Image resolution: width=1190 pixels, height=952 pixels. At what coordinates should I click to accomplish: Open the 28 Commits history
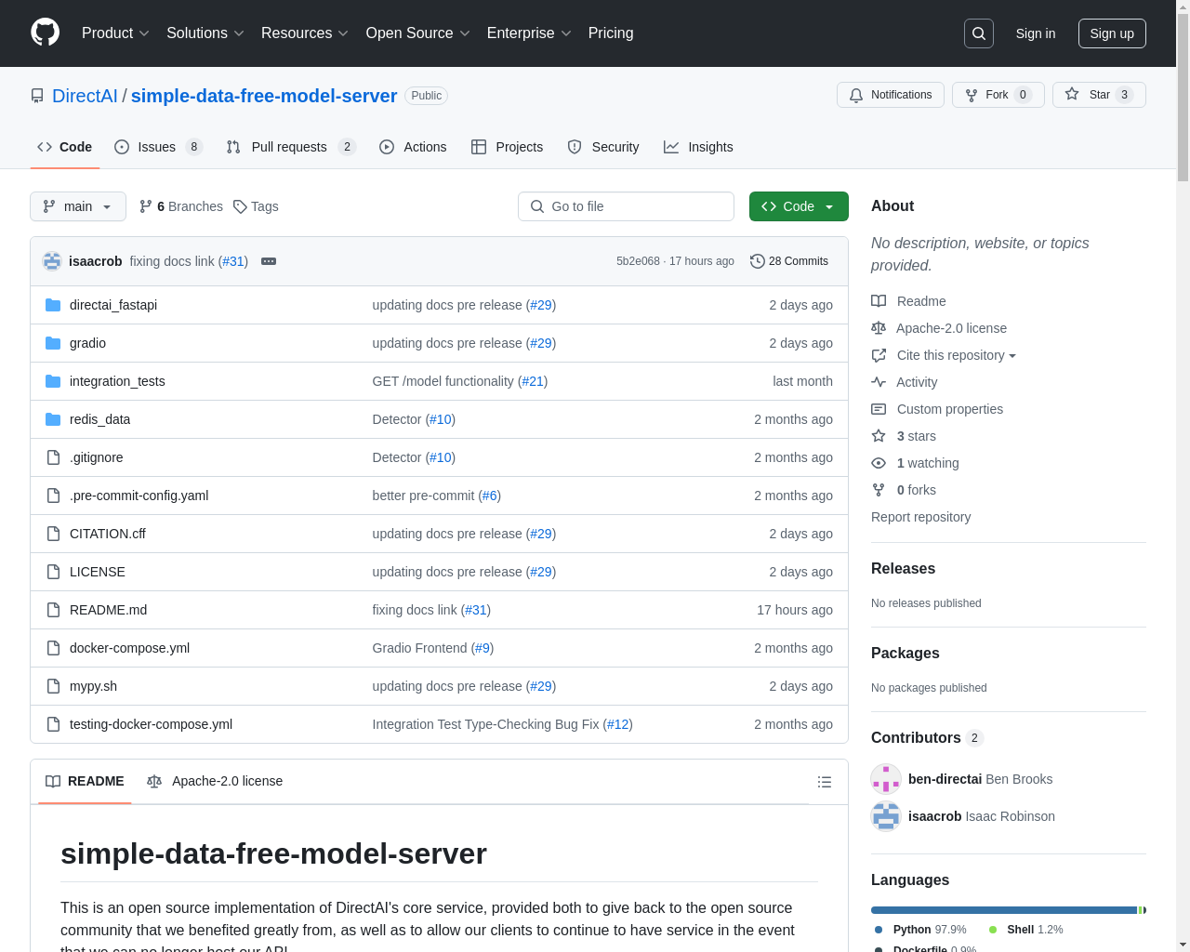point(789,261)
